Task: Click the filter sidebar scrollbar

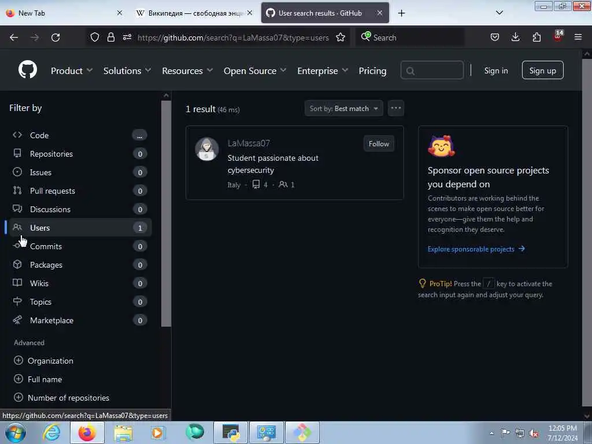Action: pyautogui.click(x=166, y=213)
